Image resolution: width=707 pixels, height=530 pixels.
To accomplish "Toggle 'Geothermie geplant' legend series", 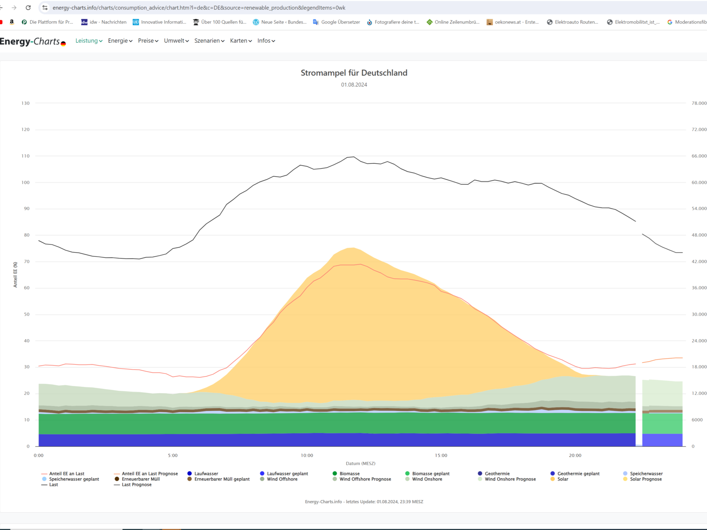I will 575,474.
